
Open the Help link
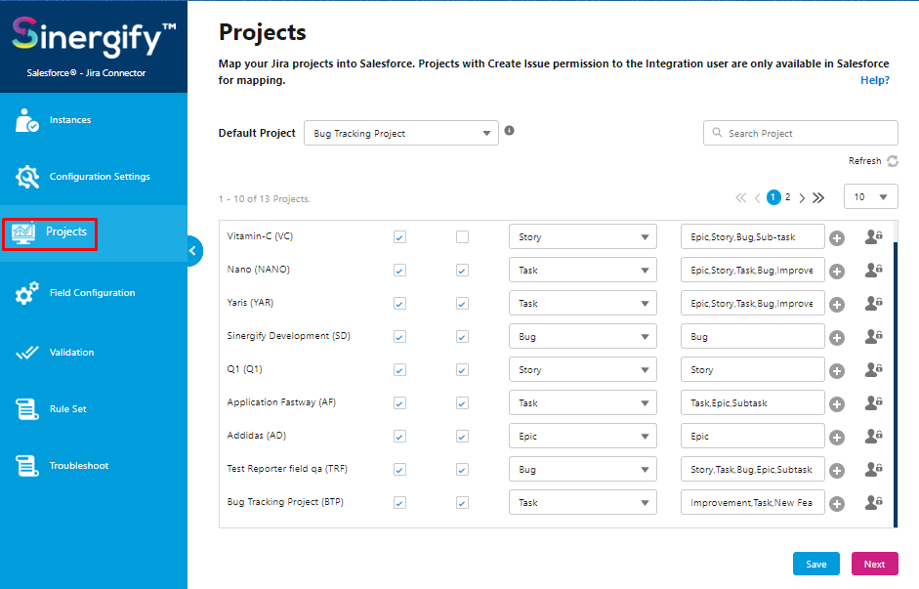click(x=875, y=79)
